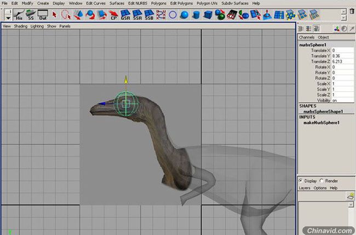Open the Shading panel menu

point(20,26)
